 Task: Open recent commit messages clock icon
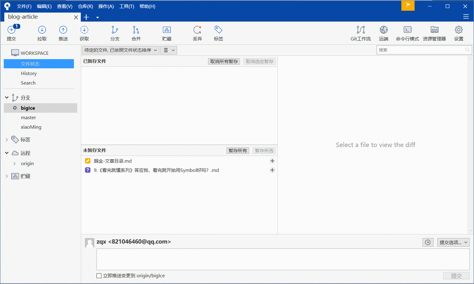[x=428, y=242]
